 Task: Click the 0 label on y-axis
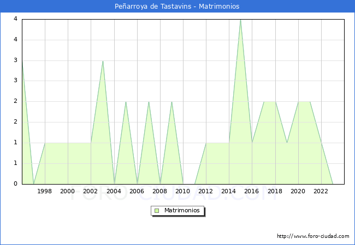pyautogui.click(x=16, y=184)
